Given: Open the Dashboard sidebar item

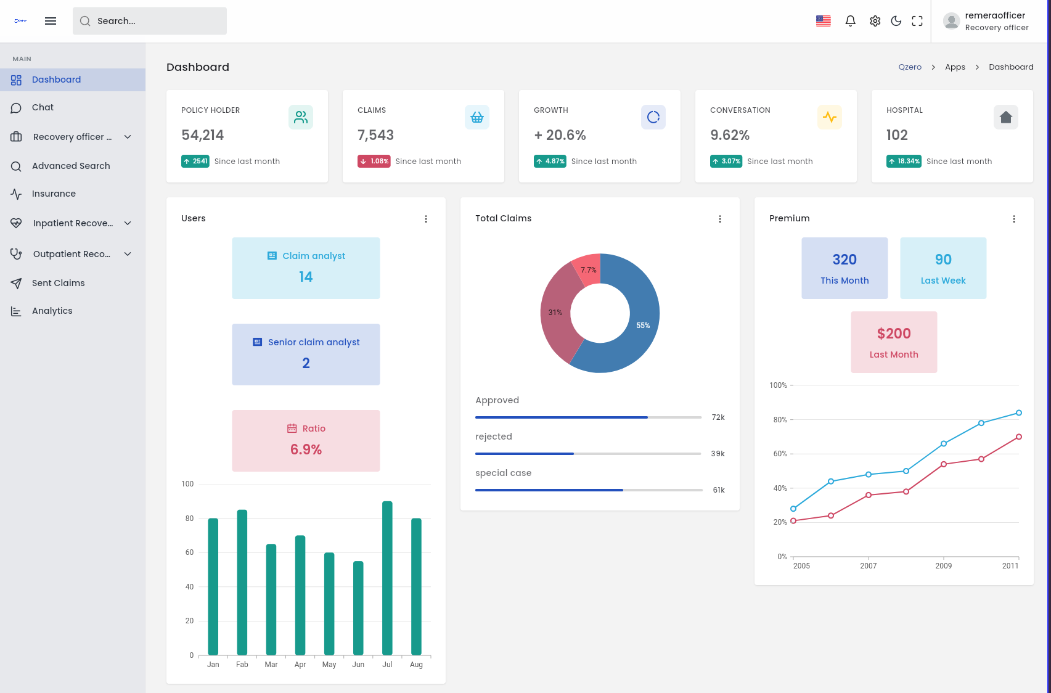Looking at the screenshot, I should pyautogui.click(x=56, y=80).
